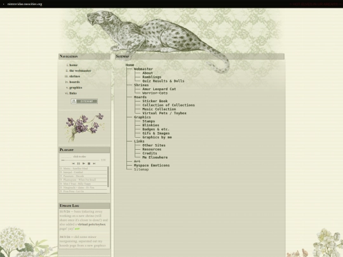The width and height of the screenshot is (343, 257).
Task: Click the playlist track list scrollbar
Action: pyautogui.click(x=108, y=177)
